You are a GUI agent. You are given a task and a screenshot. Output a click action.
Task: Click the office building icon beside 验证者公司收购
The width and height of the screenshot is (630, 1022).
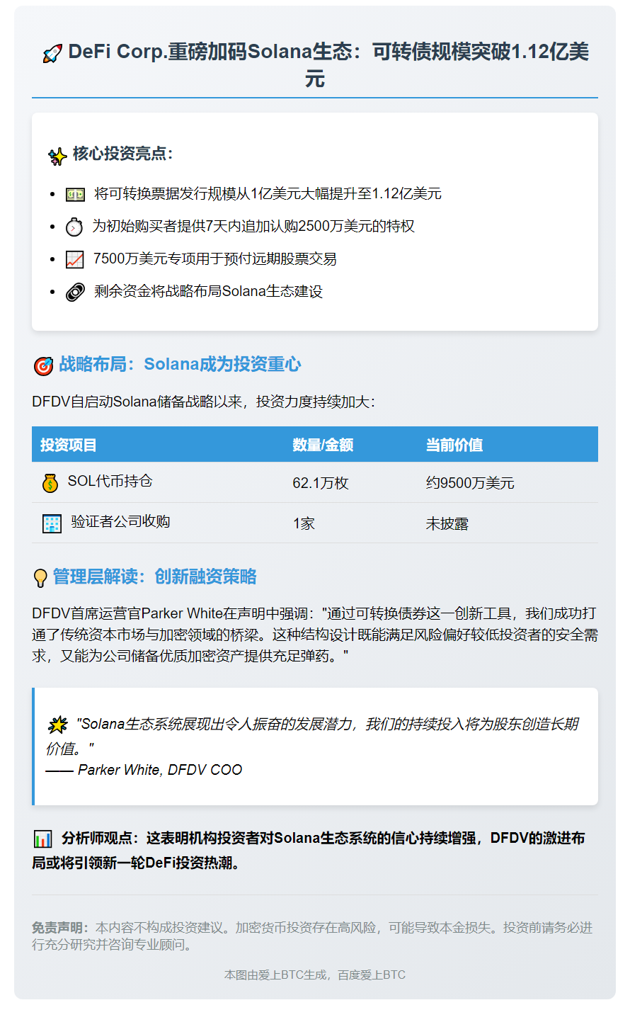click(x=52, y=523)
